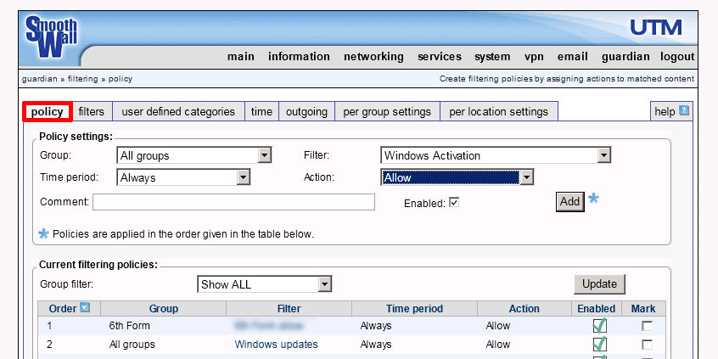718x359 pixels.
Task: Click All groups cell in row 2
Action: coord(132,345)
